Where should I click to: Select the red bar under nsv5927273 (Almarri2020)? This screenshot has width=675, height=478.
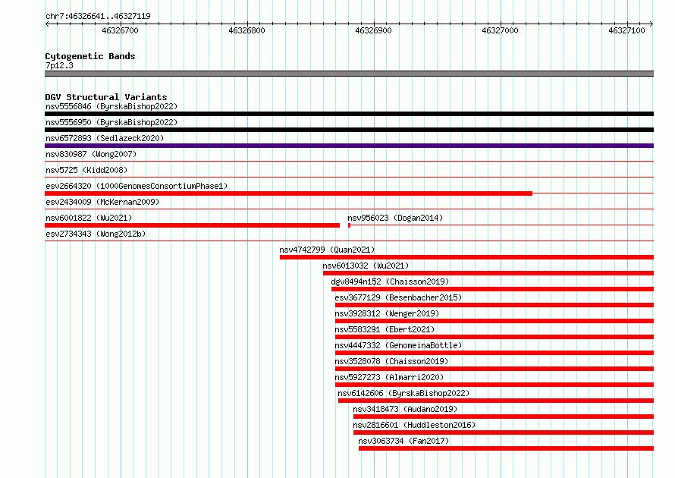pos(494,385)
